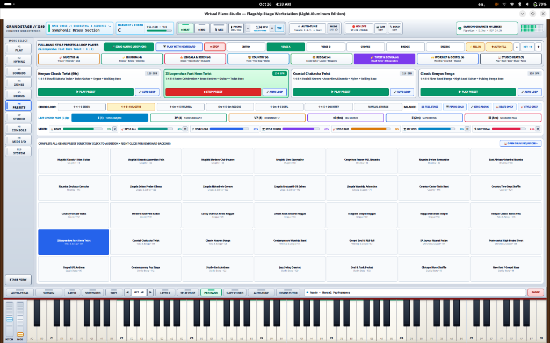Image resolution: width=550 pixels, height=343 pixels.
Task: Decrease tempo with the minus button beside 134 BPM
Action: tap(248, 28)
